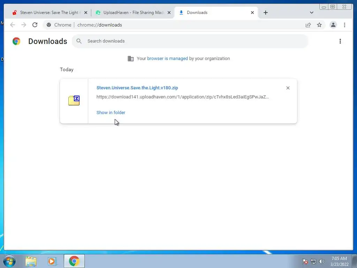
Task: Close the Downloads tab
Action: [x=252, y=13]
